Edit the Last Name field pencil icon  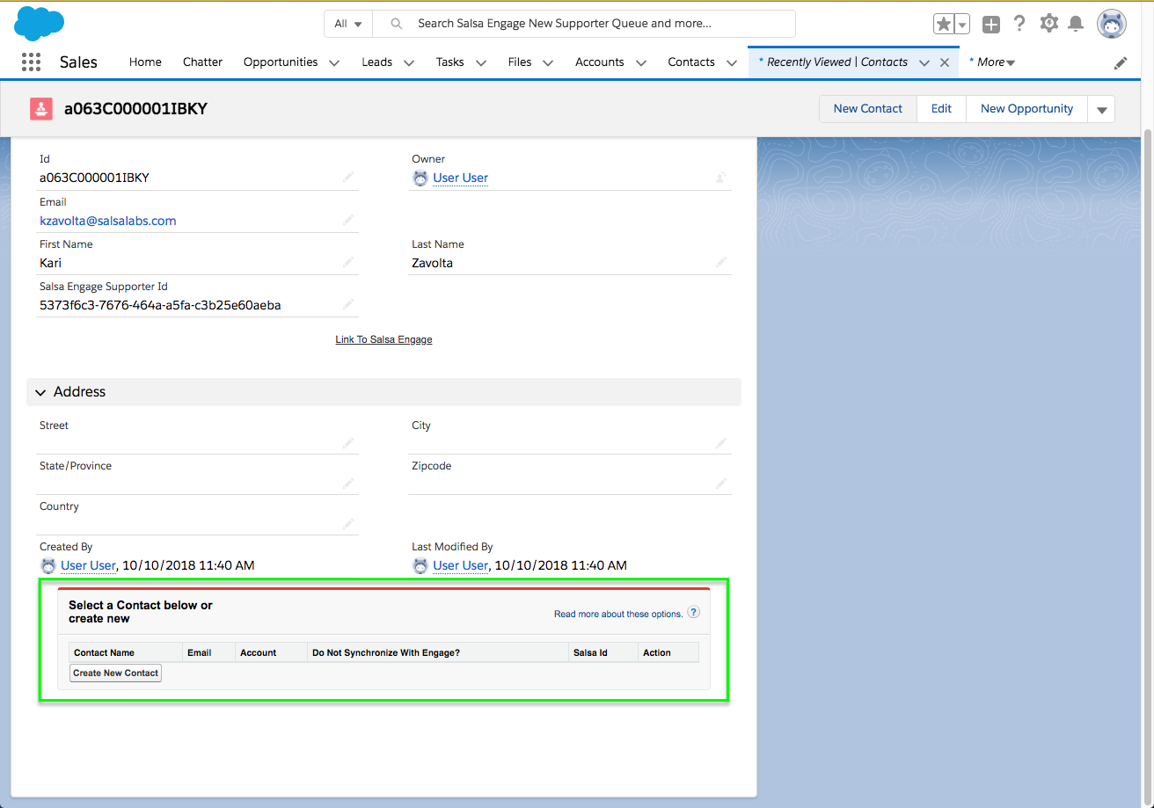tap(721, 262)
